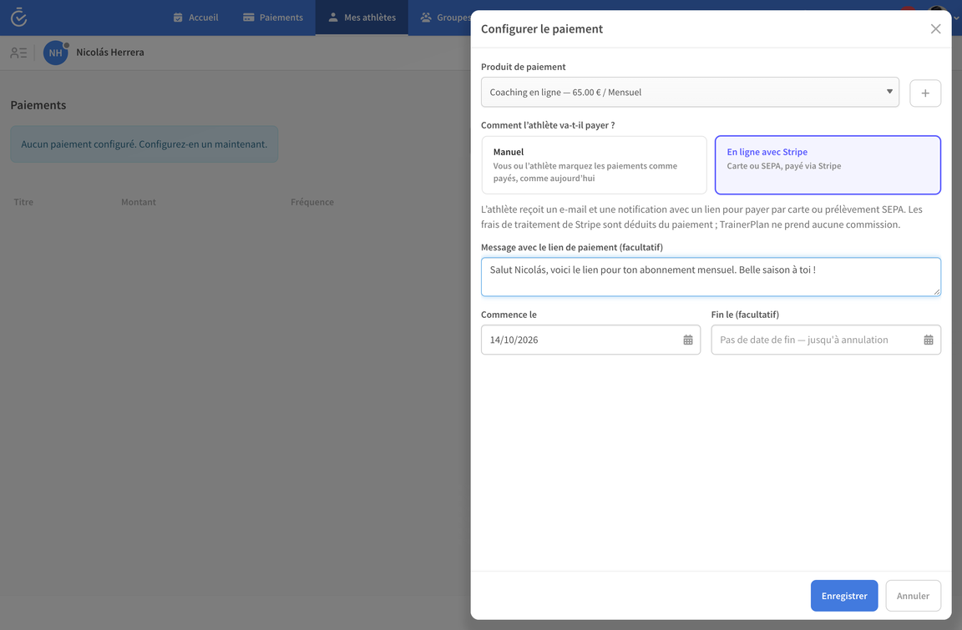
Task: Click the payment link message textarea
Action: tap(711, 277)
